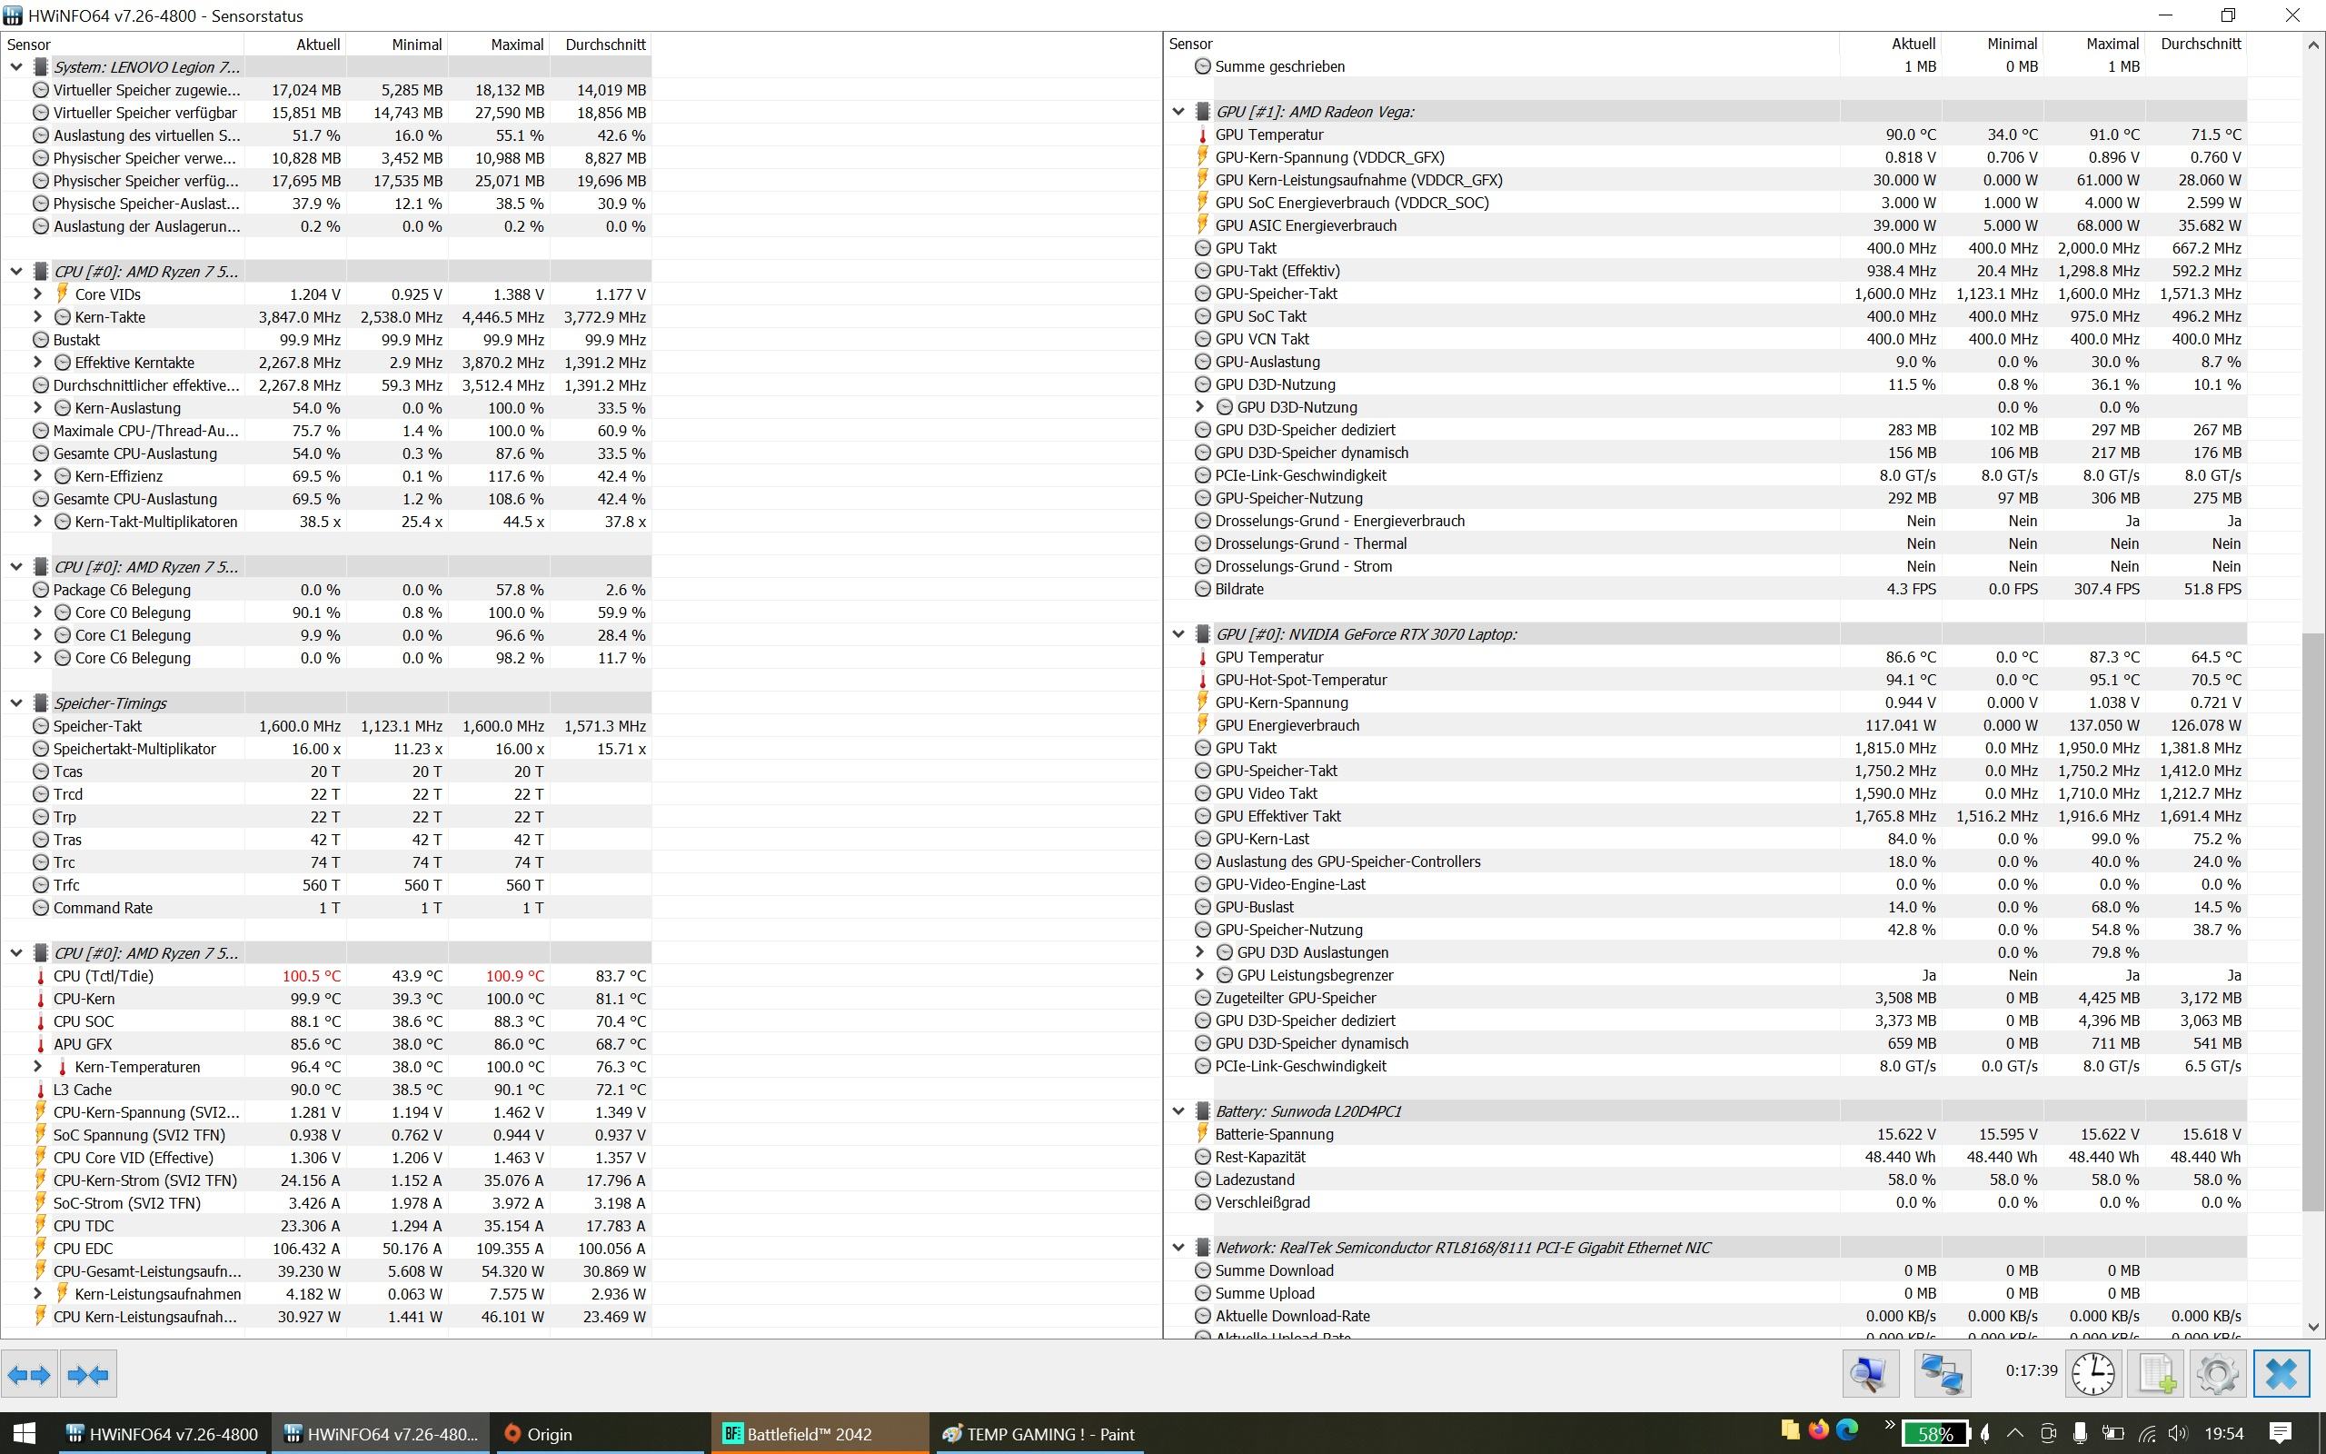The height and width of the screenshot is (1454, 2326).
Task: Collapse the Network: RealTek Semiconductor group
Action: point(1178,1249)
